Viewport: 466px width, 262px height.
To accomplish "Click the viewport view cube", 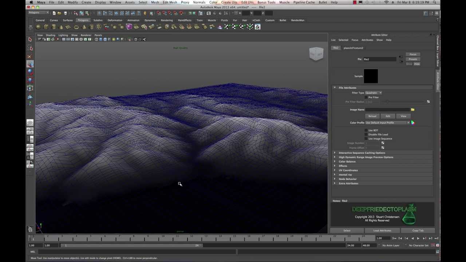I will click(316, 54).
